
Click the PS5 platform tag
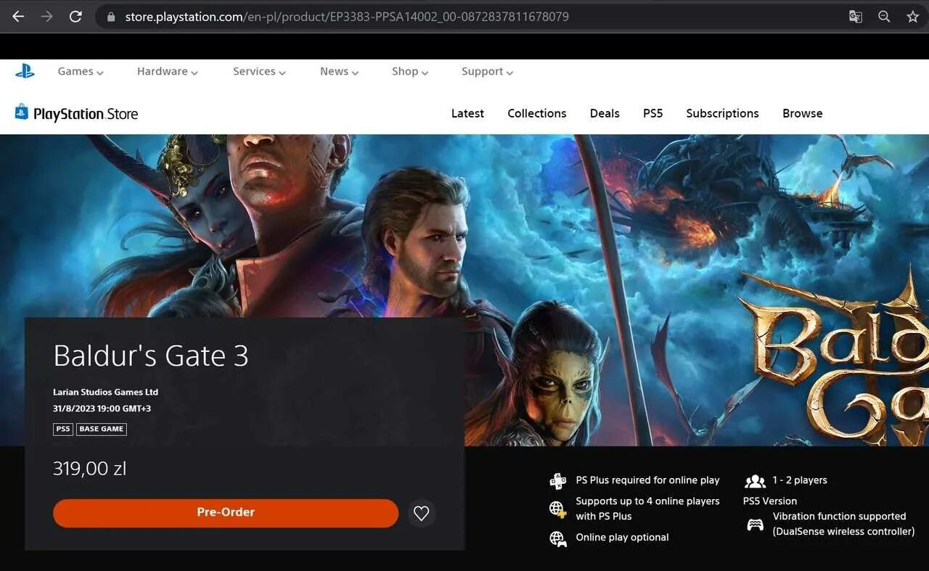[x=63, y=429]
